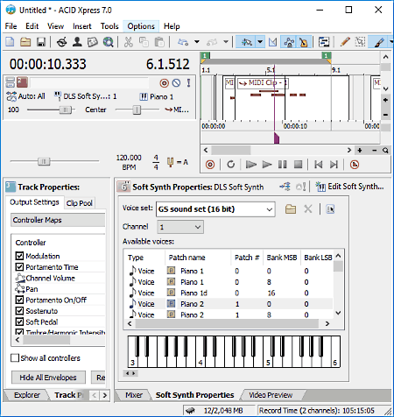Click the project tempo slider handle
Screen dimensions: 394x417
click(x=44, y=161)
